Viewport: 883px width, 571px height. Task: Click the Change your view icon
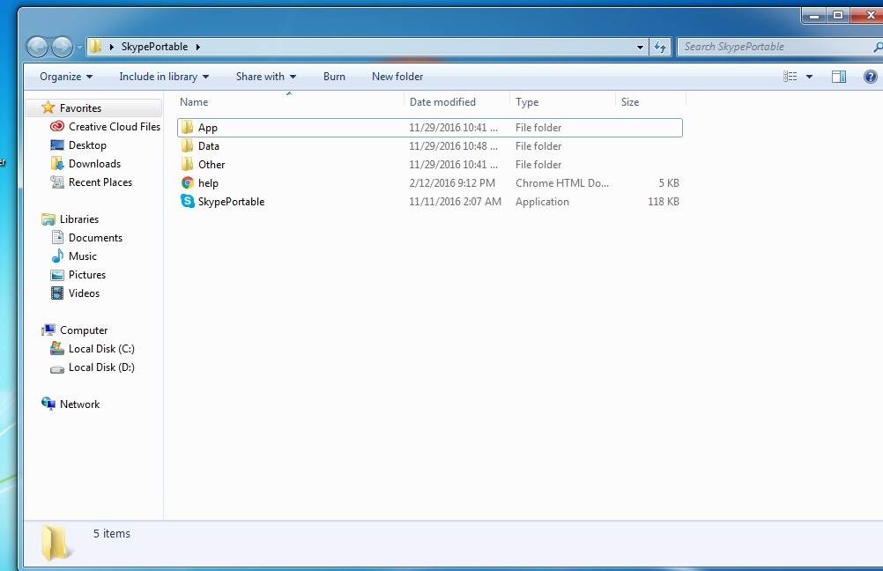click(x=790, y=77)
